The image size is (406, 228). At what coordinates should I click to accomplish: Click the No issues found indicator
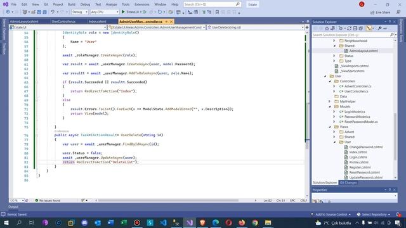click(48, 200)
